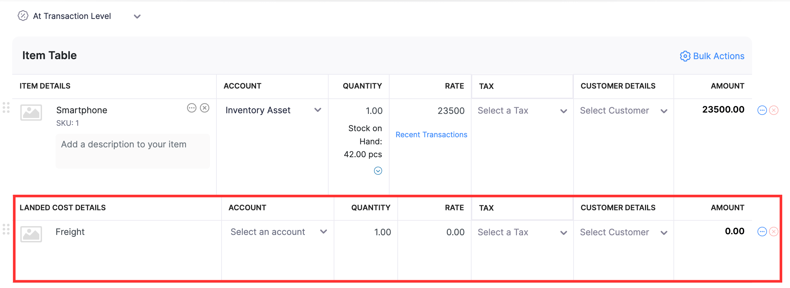The image size is (790, 288).
Task: Choose an account for Freight landed cost
Action: [x=278, y=232]
